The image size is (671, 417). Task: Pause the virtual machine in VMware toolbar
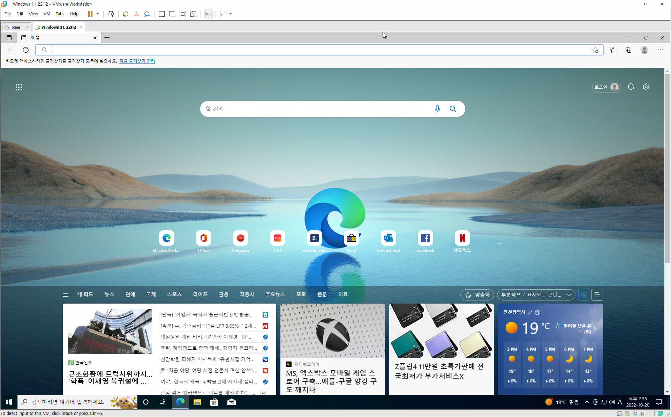tap(90, 14)
